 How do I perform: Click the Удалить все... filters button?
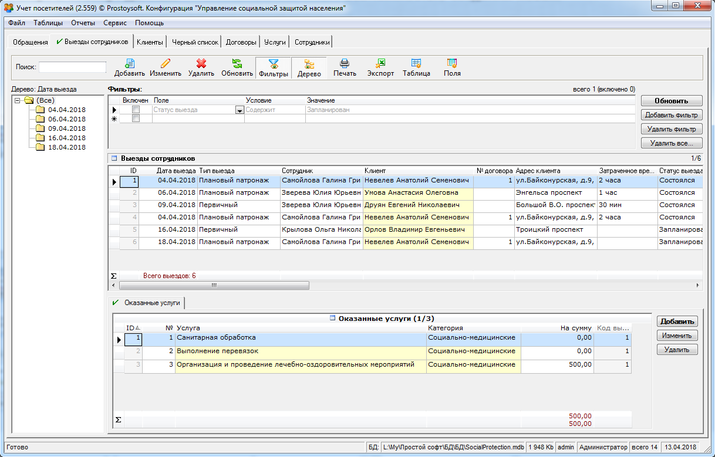(671, 143)
